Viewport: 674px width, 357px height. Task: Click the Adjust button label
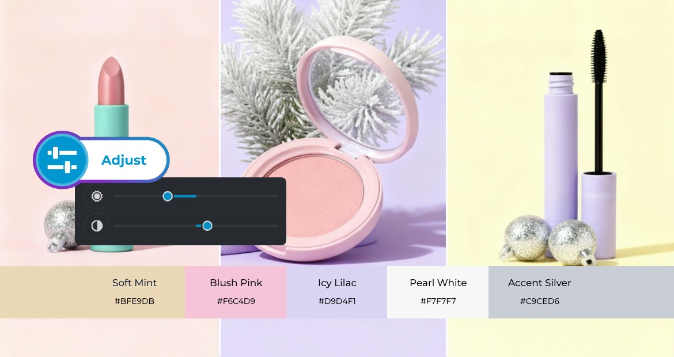(x=124, y=160)
